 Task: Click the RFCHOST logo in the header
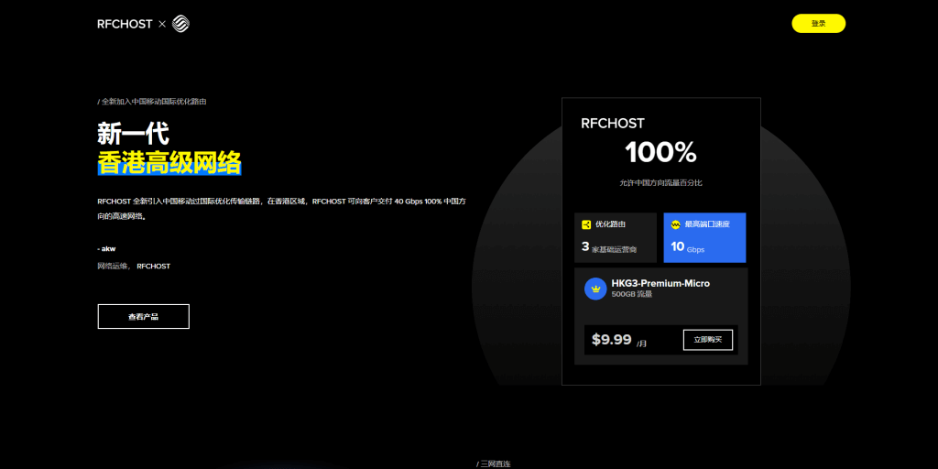coord(125,24)
